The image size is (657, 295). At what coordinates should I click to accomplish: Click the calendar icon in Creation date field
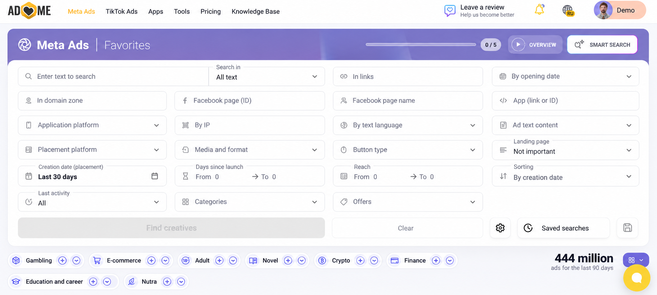(155, 176)
